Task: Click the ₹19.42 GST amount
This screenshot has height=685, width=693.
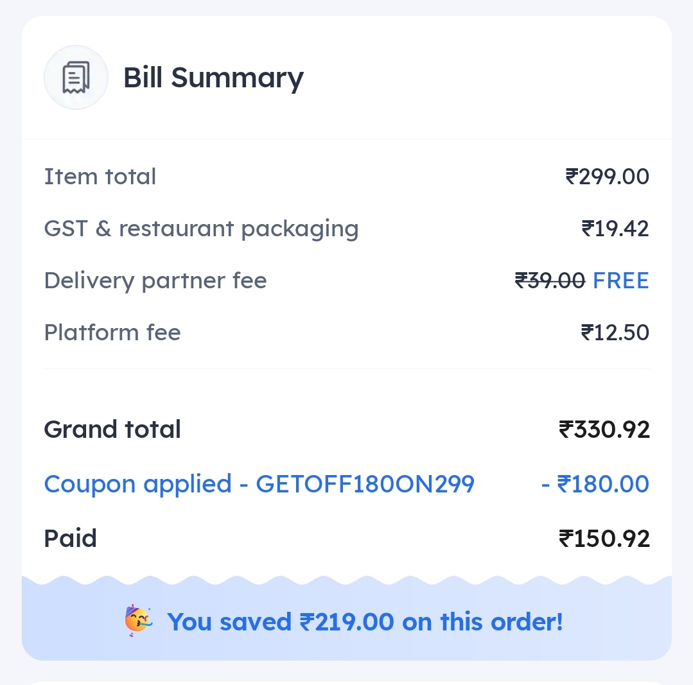Action: tap(615, 229)
